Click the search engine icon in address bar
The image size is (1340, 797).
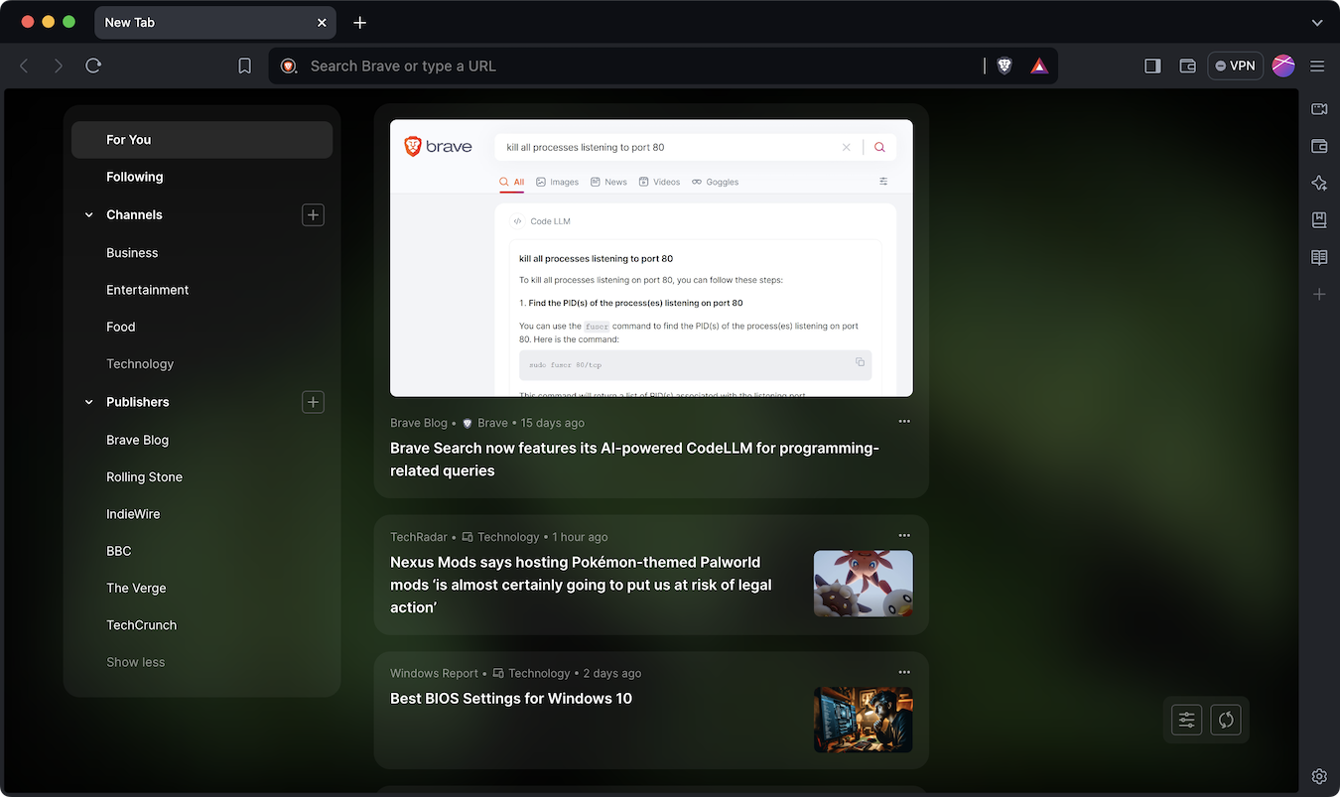[x=289, y=66]
